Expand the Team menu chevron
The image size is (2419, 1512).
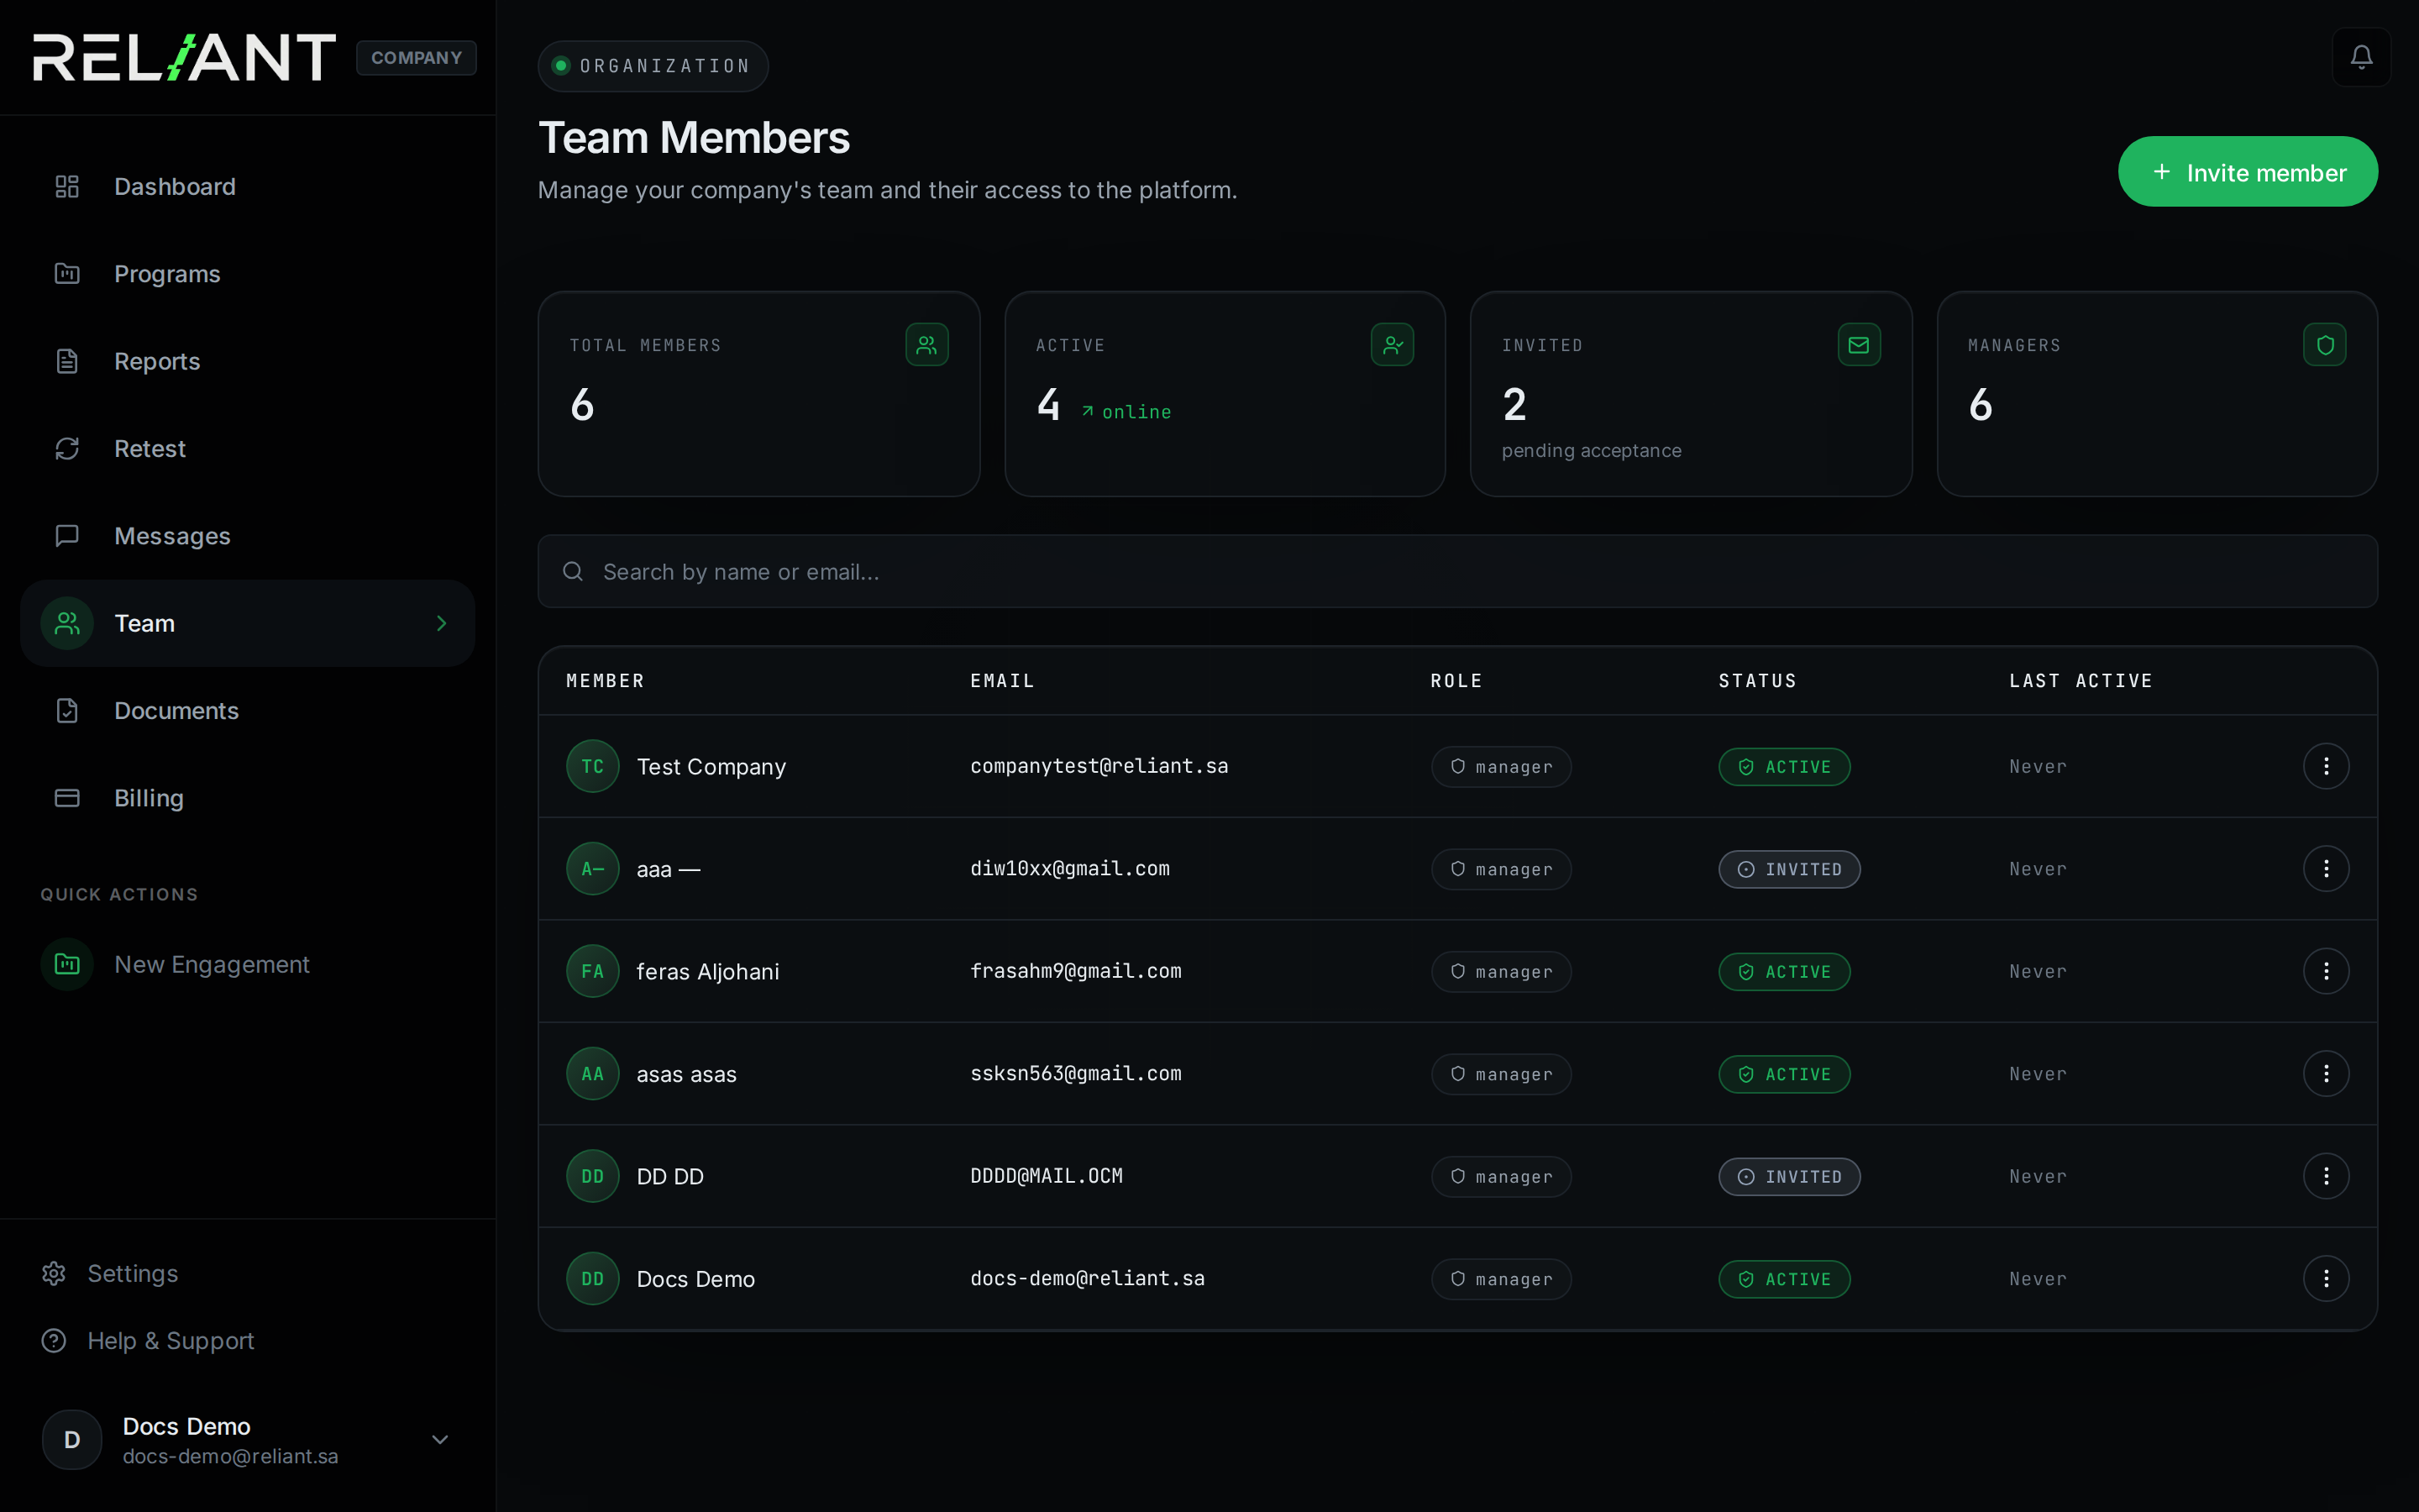click(x=442, y=624)
